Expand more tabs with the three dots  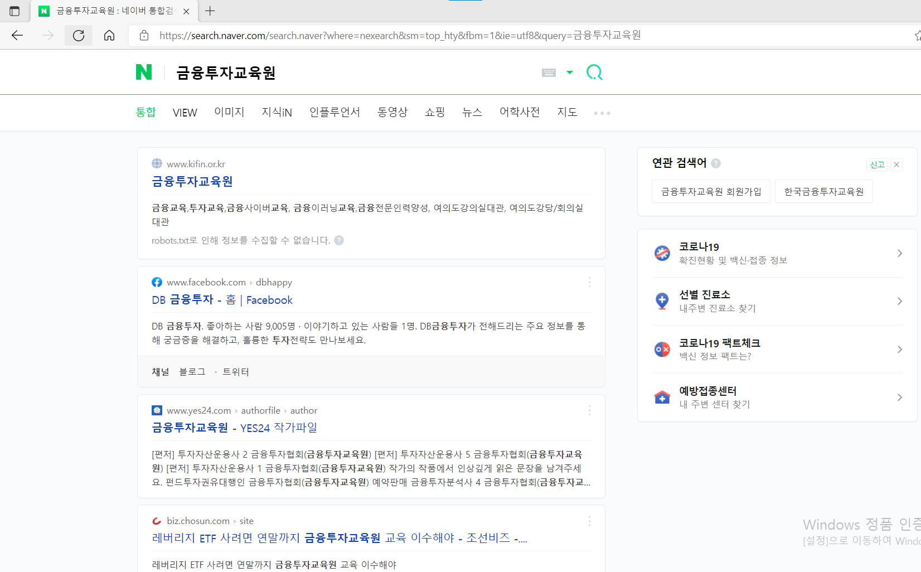point(602,113)
